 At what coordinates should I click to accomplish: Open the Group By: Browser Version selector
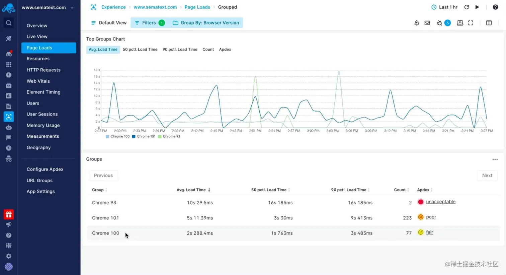point(206,23)
